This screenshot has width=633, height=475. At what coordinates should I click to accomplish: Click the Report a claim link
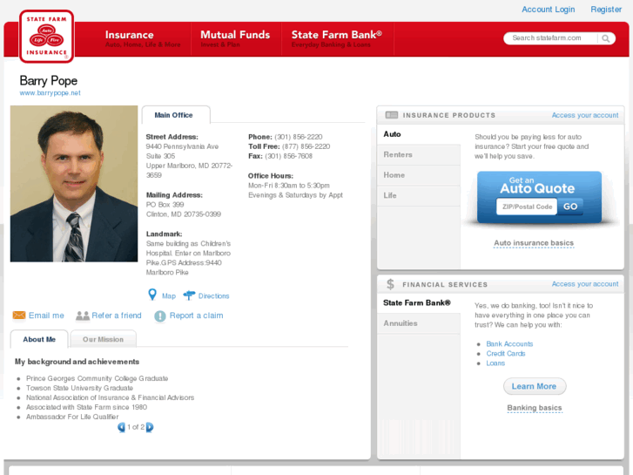click(x=196, y=316)
